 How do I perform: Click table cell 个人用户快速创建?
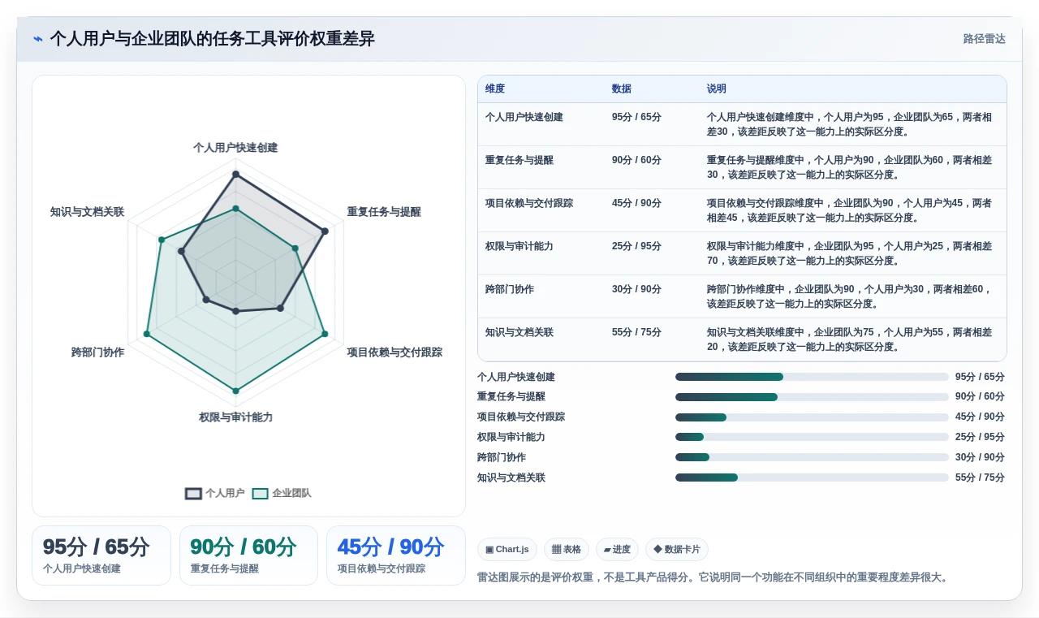click(524, 117)
